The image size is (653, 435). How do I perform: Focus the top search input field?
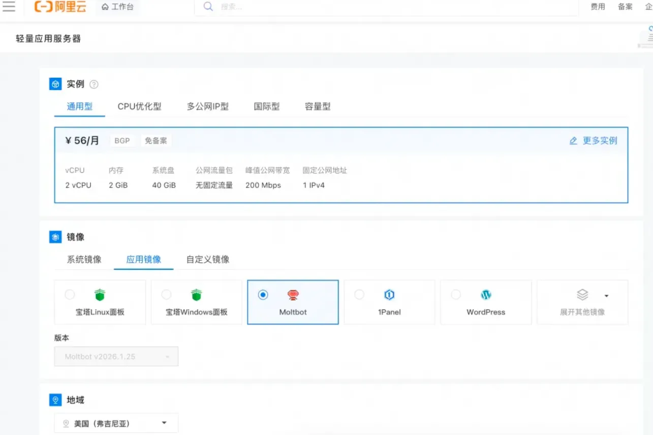[386, 7]
